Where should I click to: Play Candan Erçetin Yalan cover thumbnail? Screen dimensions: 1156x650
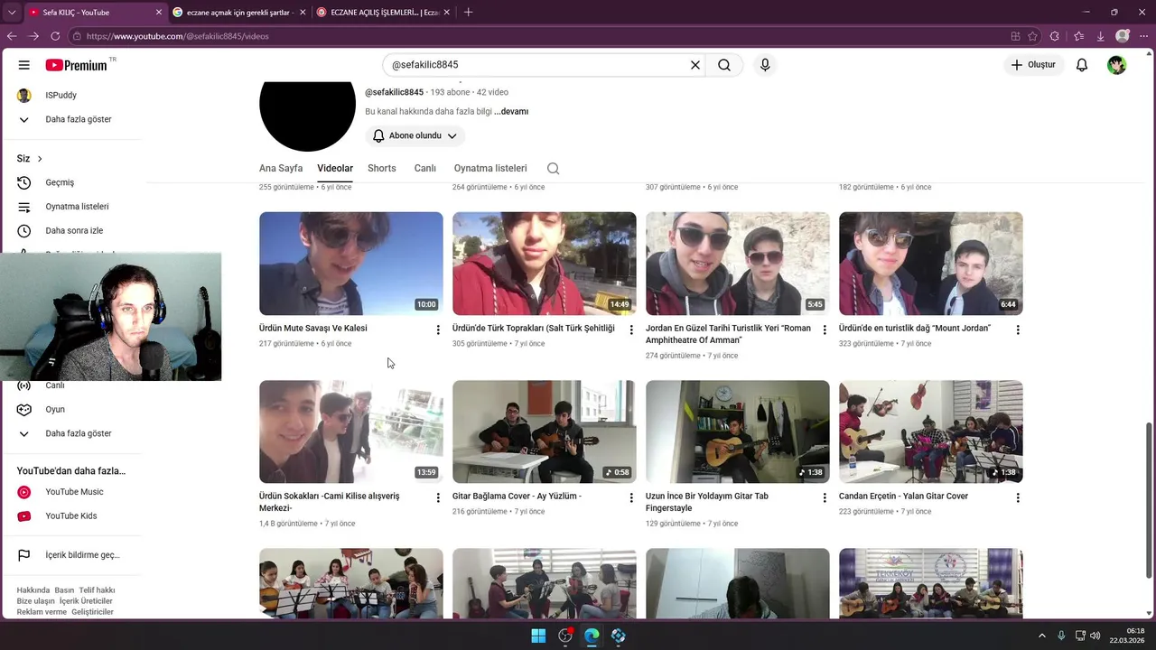coord(931,432)
